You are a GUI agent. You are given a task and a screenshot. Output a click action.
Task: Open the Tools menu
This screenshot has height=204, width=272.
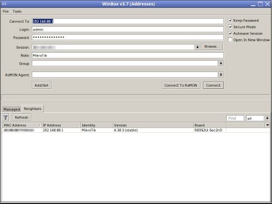coord(17,11)
